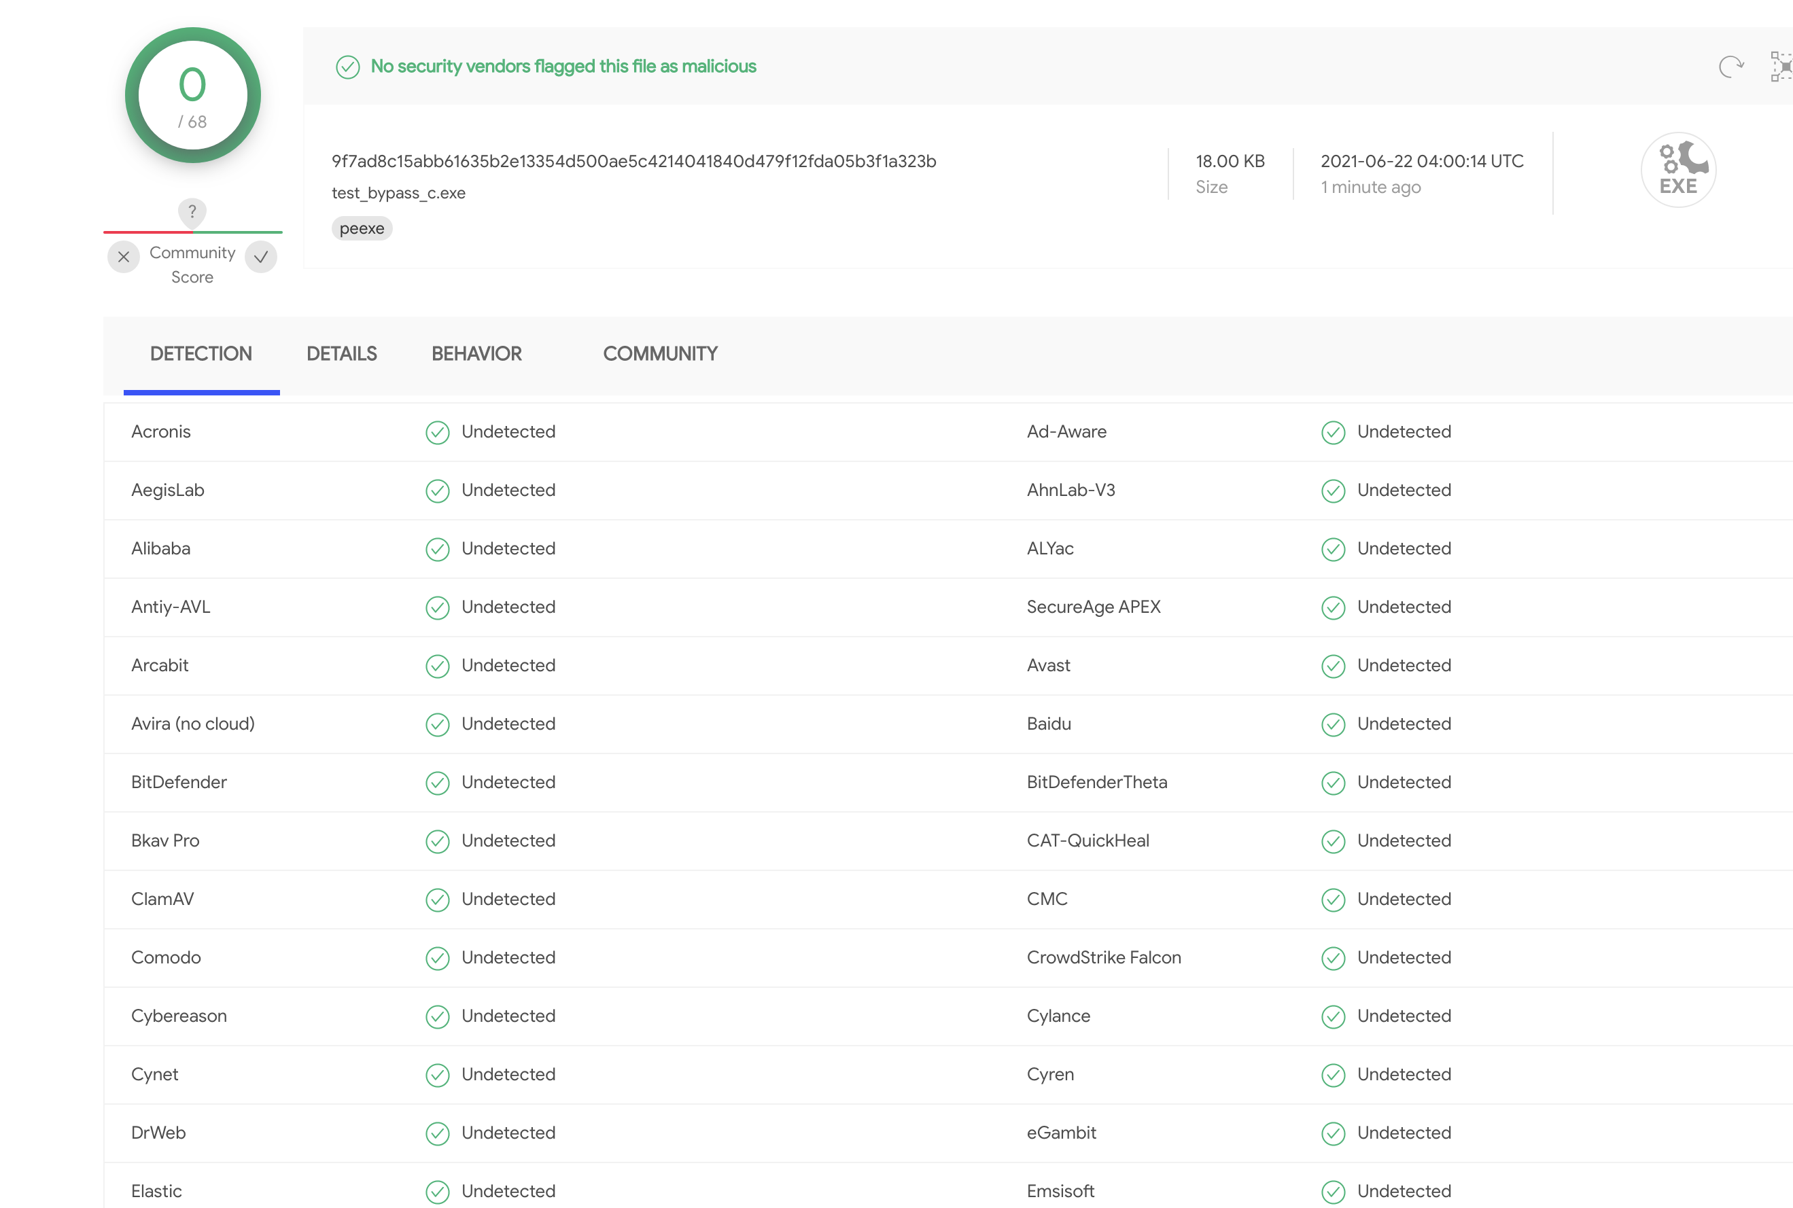The height and width of the screenshot is (1208, 1793).
Task: Click the ALYac Undetected check icon
Action: click(1333, 550)
